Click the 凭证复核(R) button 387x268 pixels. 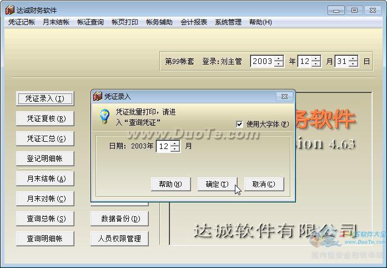pos(45,118)
